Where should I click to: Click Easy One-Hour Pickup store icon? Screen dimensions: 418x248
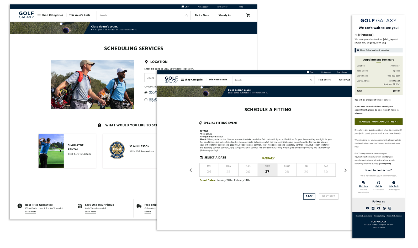click(x=80, y=206)
